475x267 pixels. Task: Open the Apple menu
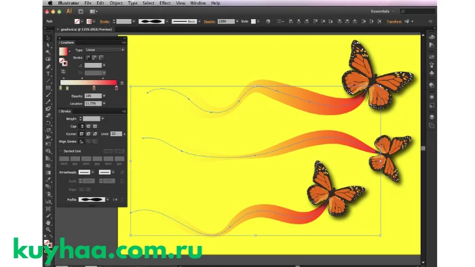click(51, 3)
